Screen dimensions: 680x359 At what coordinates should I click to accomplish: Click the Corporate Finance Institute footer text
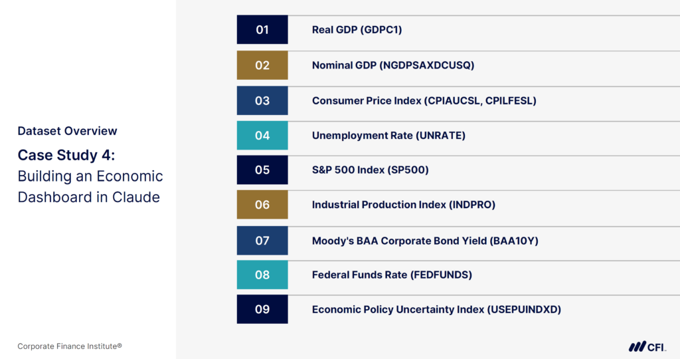pos(70,346)
